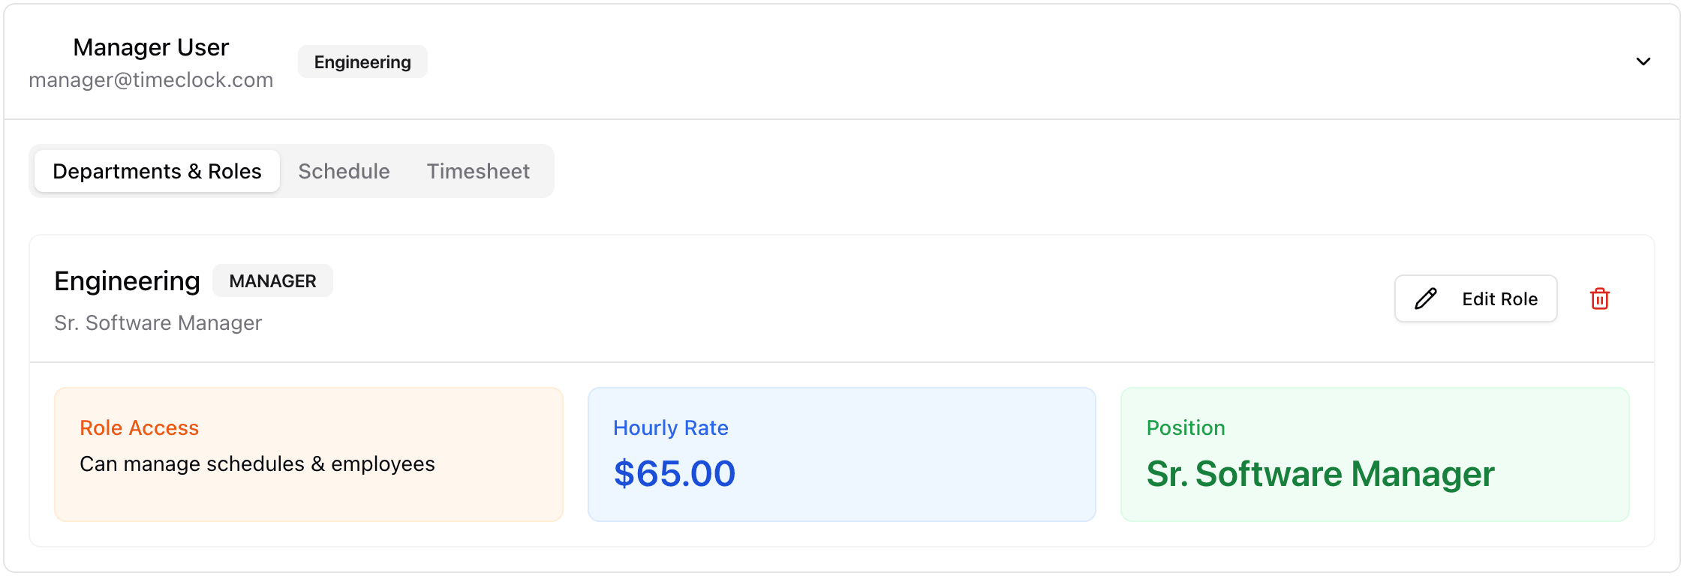Viewport: 1684px width, 576px height.
Task: Click the $65.00 hourly rate value
Action: (x=675, y=473)
